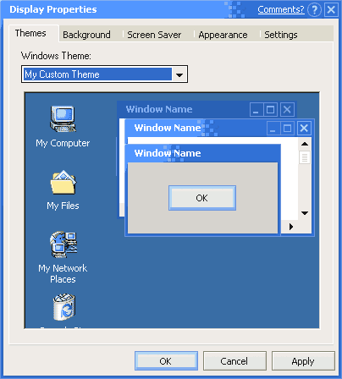
Task: Open the Screen Saver tab
Action: (154, 35)
